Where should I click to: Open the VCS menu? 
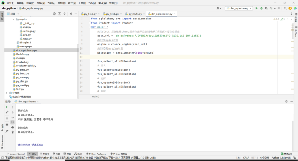point(92,3)
